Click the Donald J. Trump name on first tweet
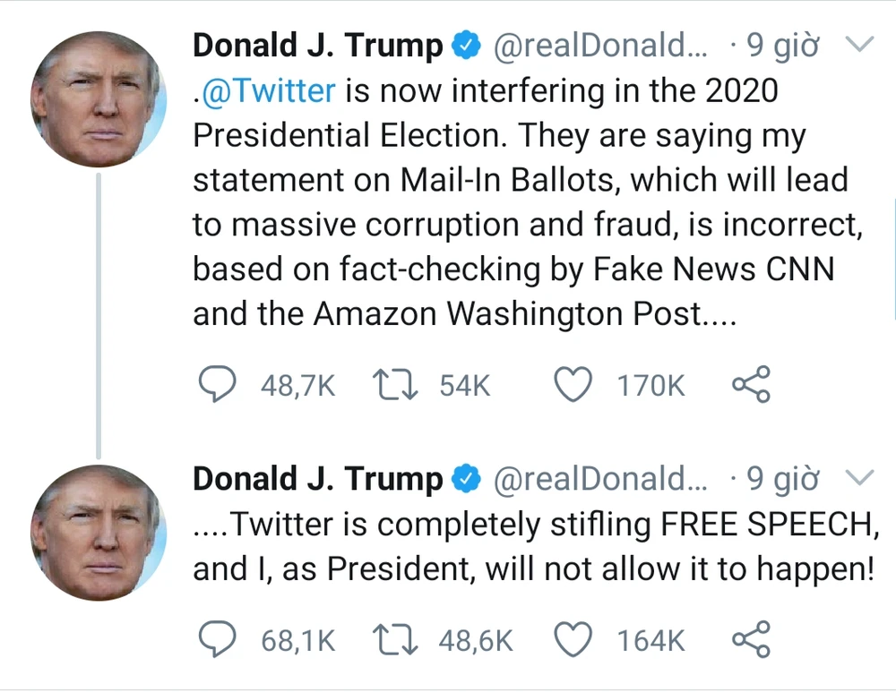 click(318, 46)
